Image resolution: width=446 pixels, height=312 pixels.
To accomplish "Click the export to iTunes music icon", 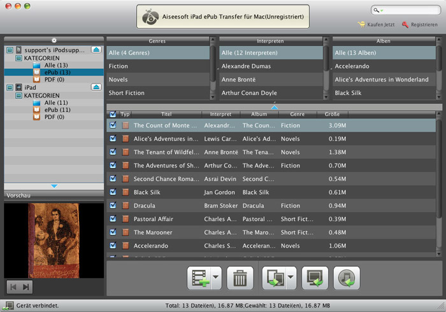I will 347,278.
